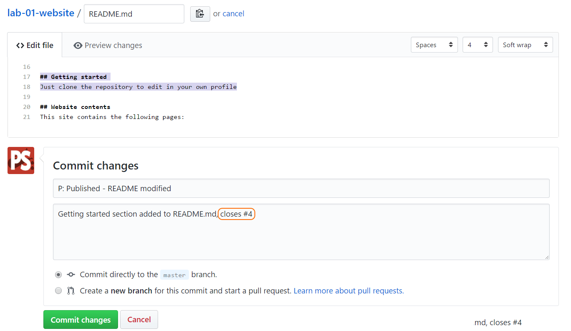This screenshot has height=331, width=571.
Task: Select commit directly to master radio
Action: click(58, 275)
